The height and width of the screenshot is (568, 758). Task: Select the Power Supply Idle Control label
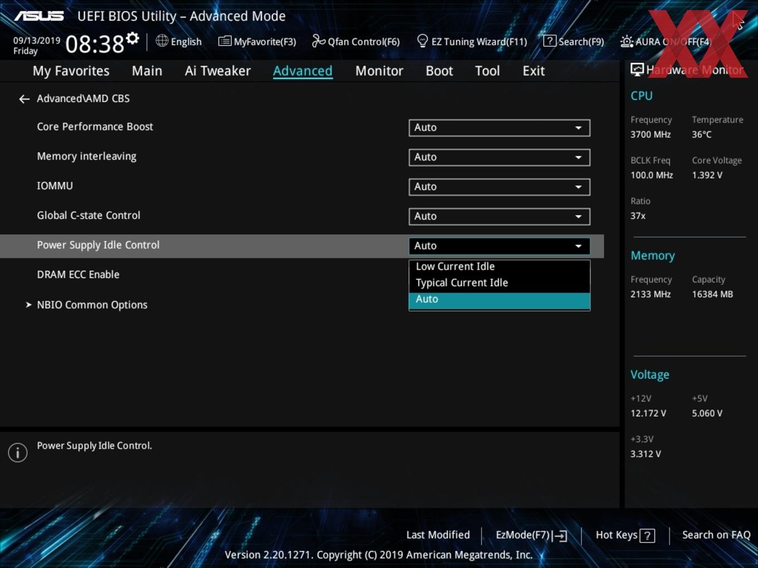click(x=98, y=245)
